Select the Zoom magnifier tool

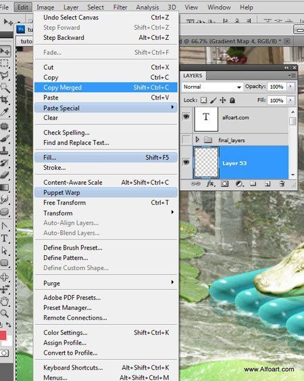4,313
